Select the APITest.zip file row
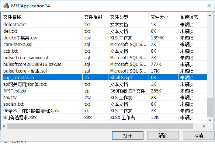Viewport: 215px width, 144px height. point(104,91)
